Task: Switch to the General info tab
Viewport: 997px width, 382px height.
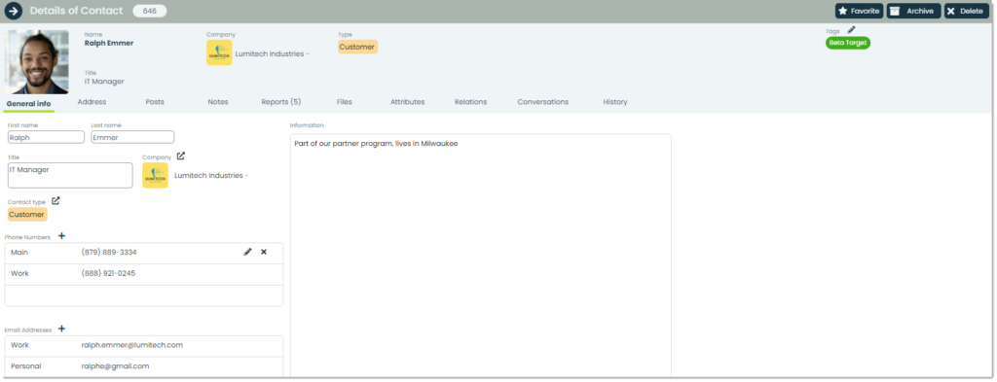Action: [x=28, y=103]
